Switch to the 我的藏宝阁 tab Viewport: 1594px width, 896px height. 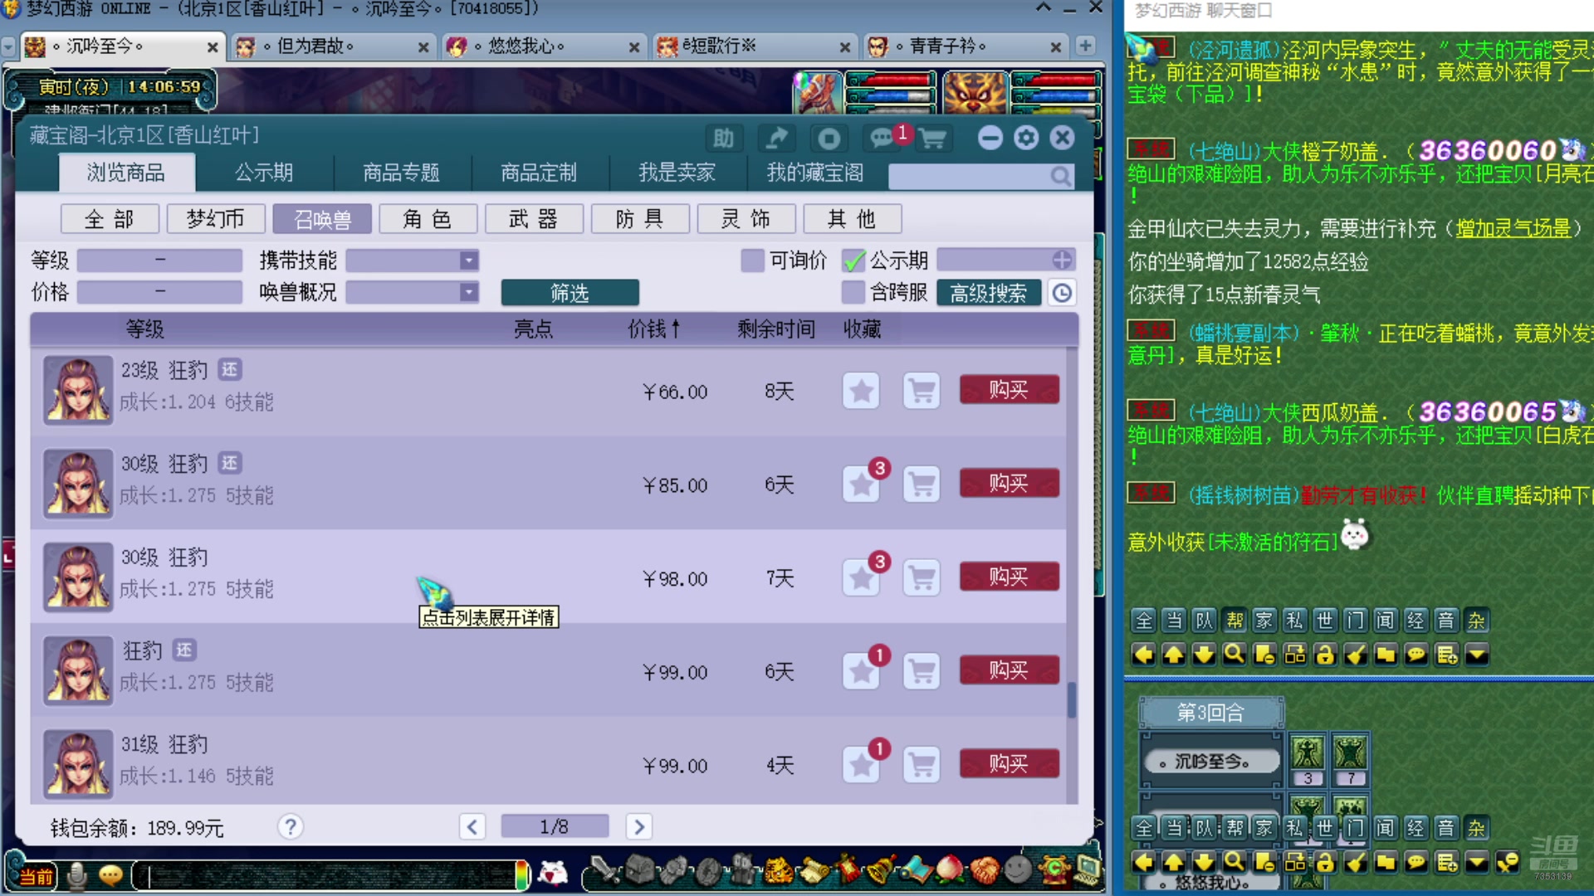coord(814,173)
